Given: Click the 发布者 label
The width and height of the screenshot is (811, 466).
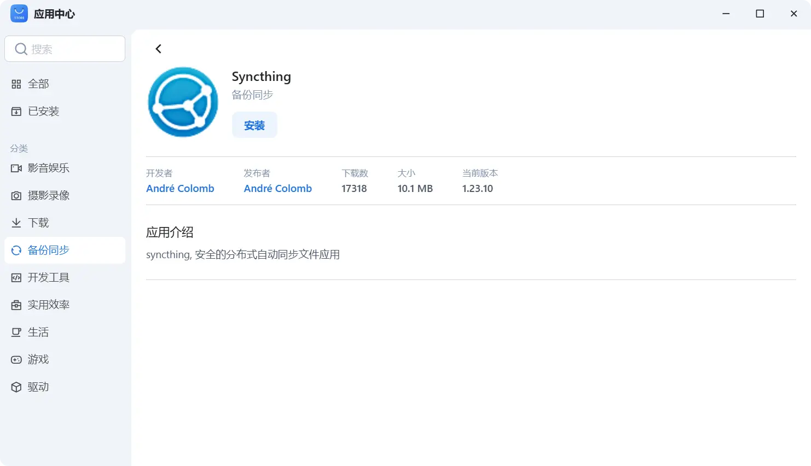Looking at the screenshot, I should click(257, 173).
